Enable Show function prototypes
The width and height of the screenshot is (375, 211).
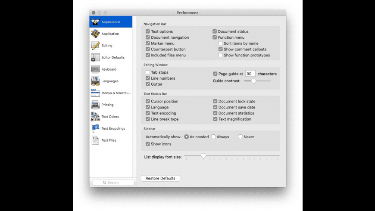(x=221, y=55)
